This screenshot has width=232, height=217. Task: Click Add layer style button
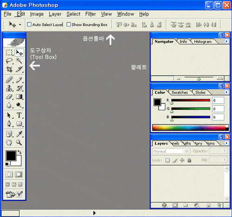click(164, 205)
